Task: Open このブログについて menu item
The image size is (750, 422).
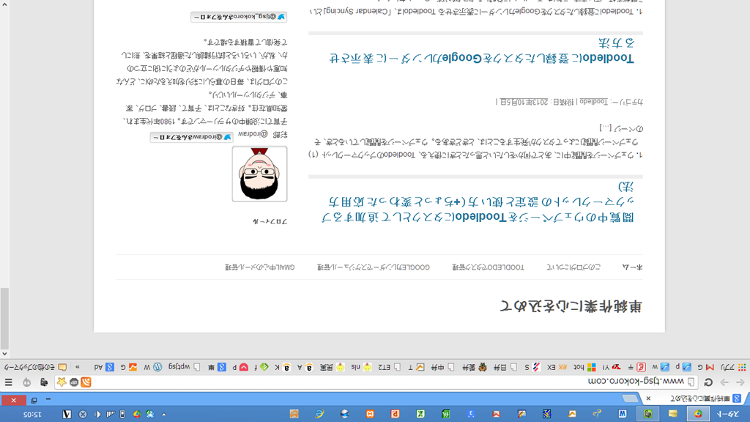Action: [573, 267]
